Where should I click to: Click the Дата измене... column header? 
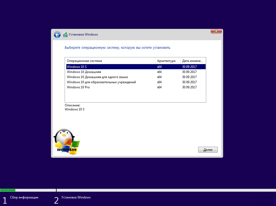(x=193, y=61)
